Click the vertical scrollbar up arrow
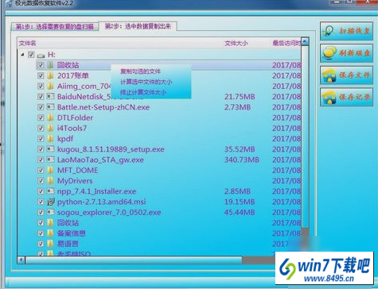The height and width of the screenshot is (289, 378). click(305, 41)
